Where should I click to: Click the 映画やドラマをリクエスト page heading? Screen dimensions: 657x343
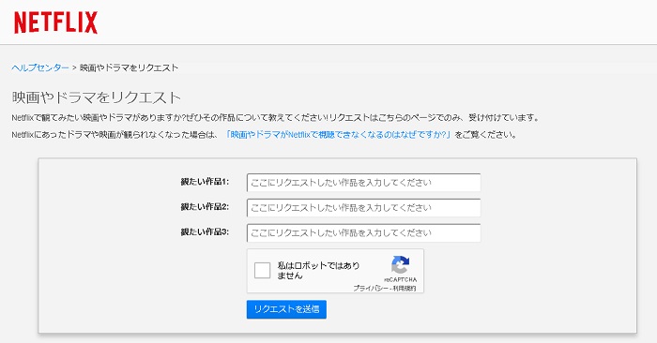pyautogui.click(x=97, y=97)
